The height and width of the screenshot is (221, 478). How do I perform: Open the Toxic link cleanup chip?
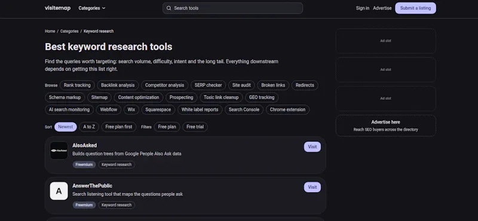[x=221, y=97]
